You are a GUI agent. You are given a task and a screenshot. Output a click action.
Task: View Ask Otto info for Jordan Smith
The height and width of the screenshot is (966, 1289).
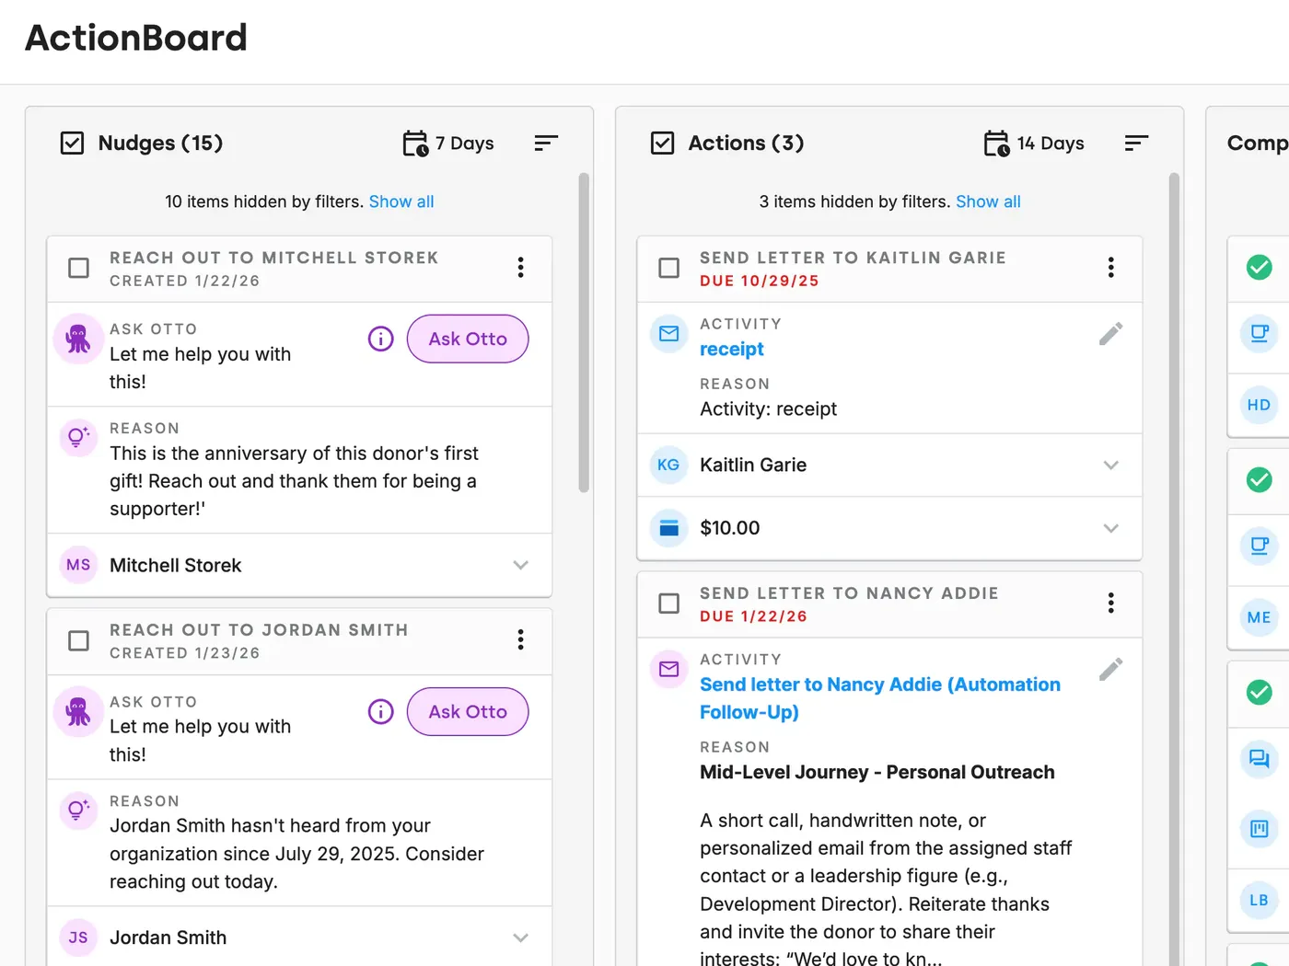[381, 711]
